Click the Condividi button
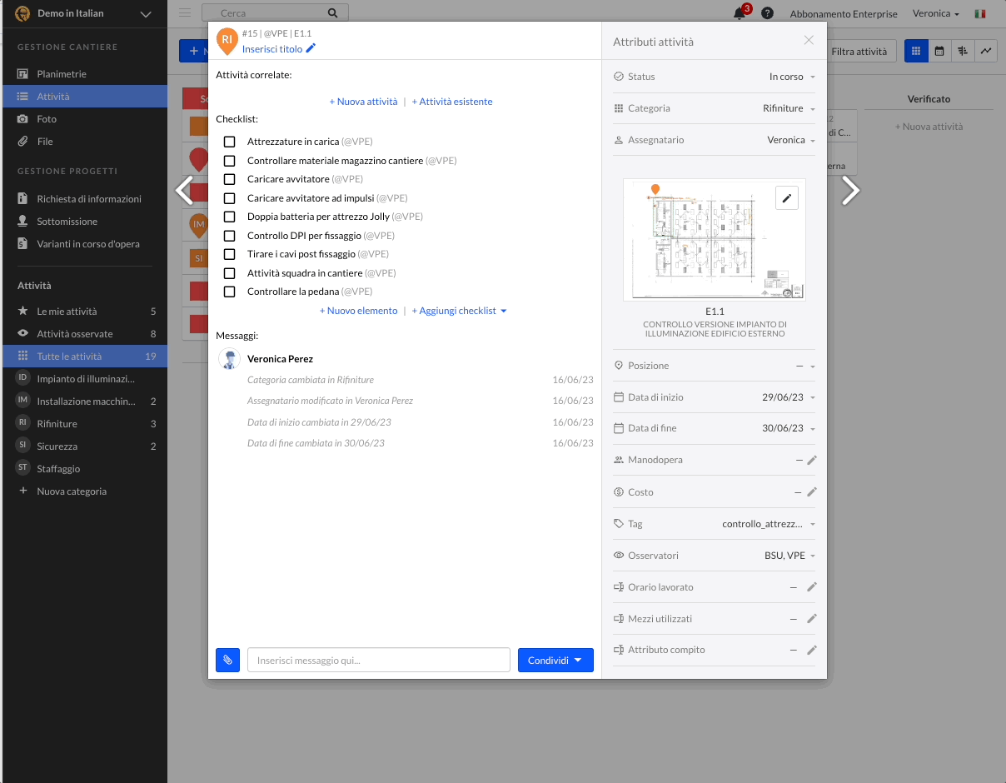This screenshot has height=783, width=1006. coord(555,660)
